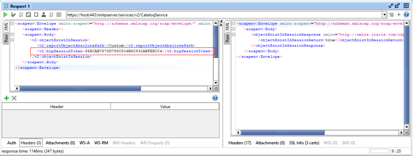Open the Auth tab

tap(12, 143)
